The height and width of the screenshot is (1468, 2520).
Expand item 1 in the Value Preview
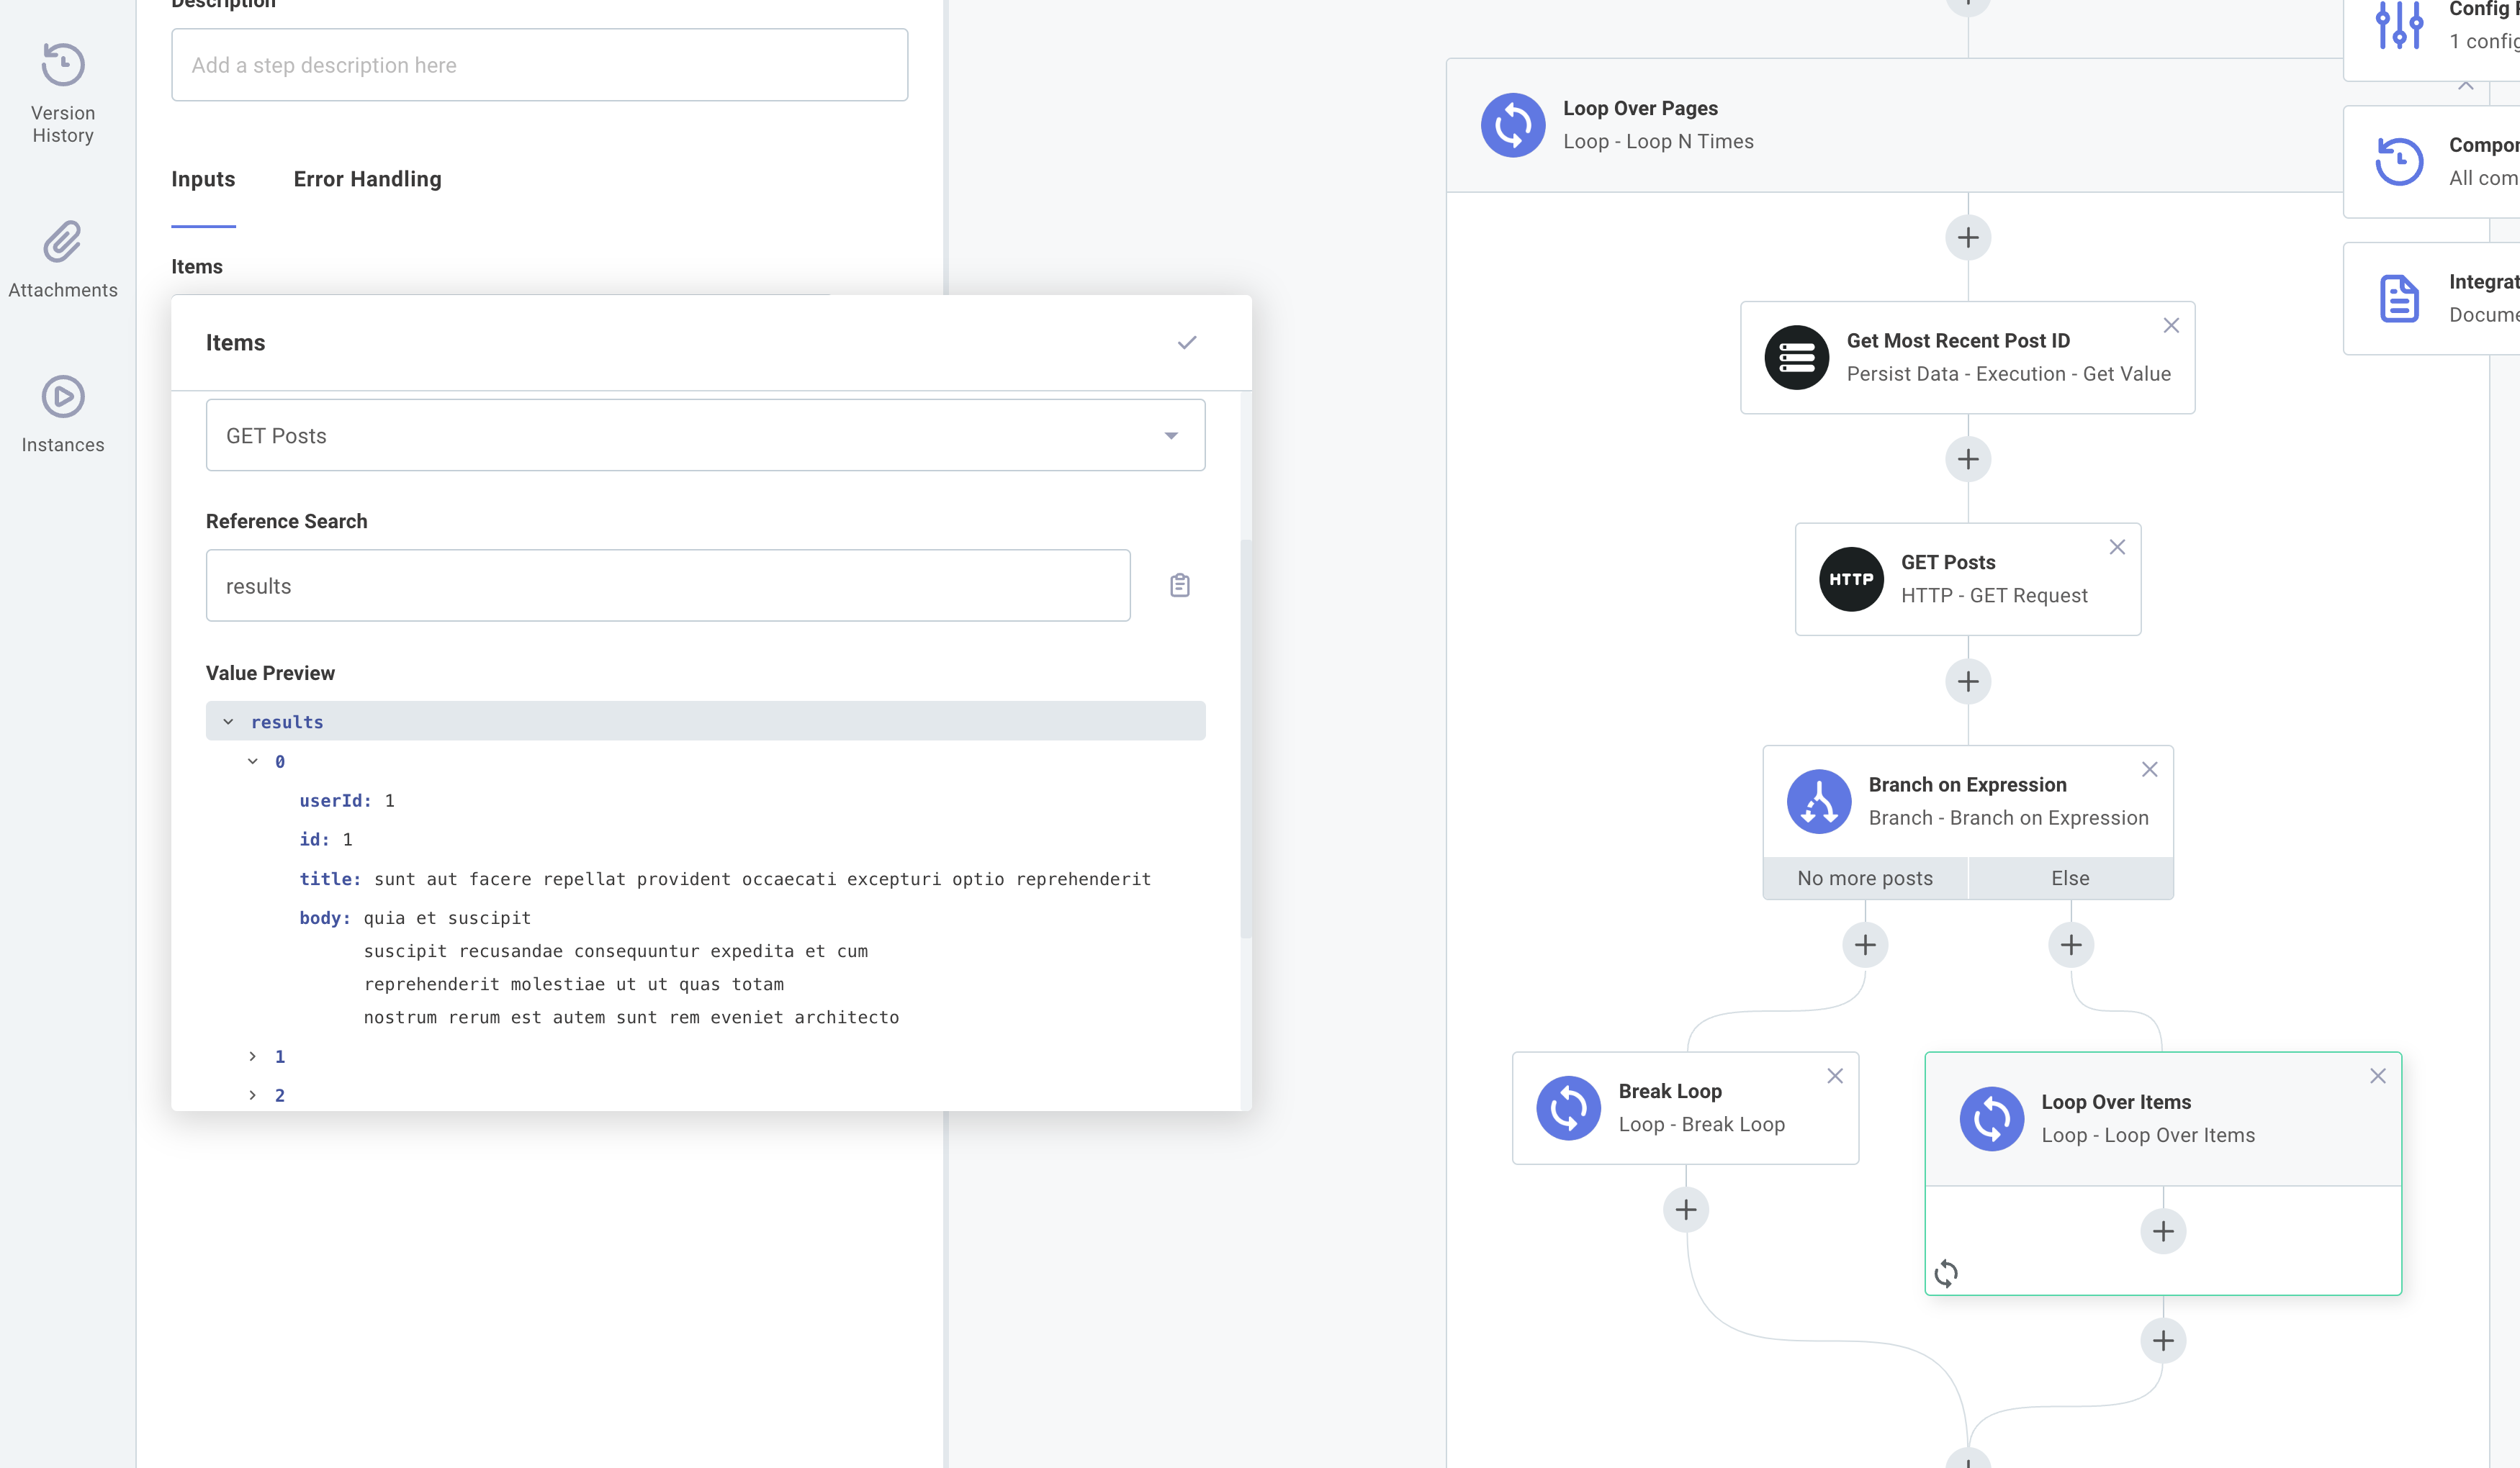click(x=252, y=1055)
